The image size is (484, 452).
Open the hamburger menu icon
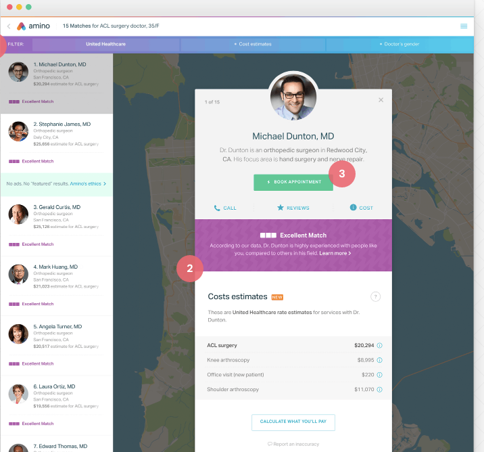[464, 26]
